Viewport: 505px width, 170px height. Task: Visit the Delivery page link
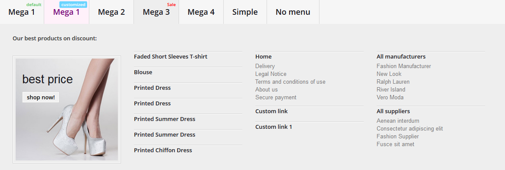point(265,66)
